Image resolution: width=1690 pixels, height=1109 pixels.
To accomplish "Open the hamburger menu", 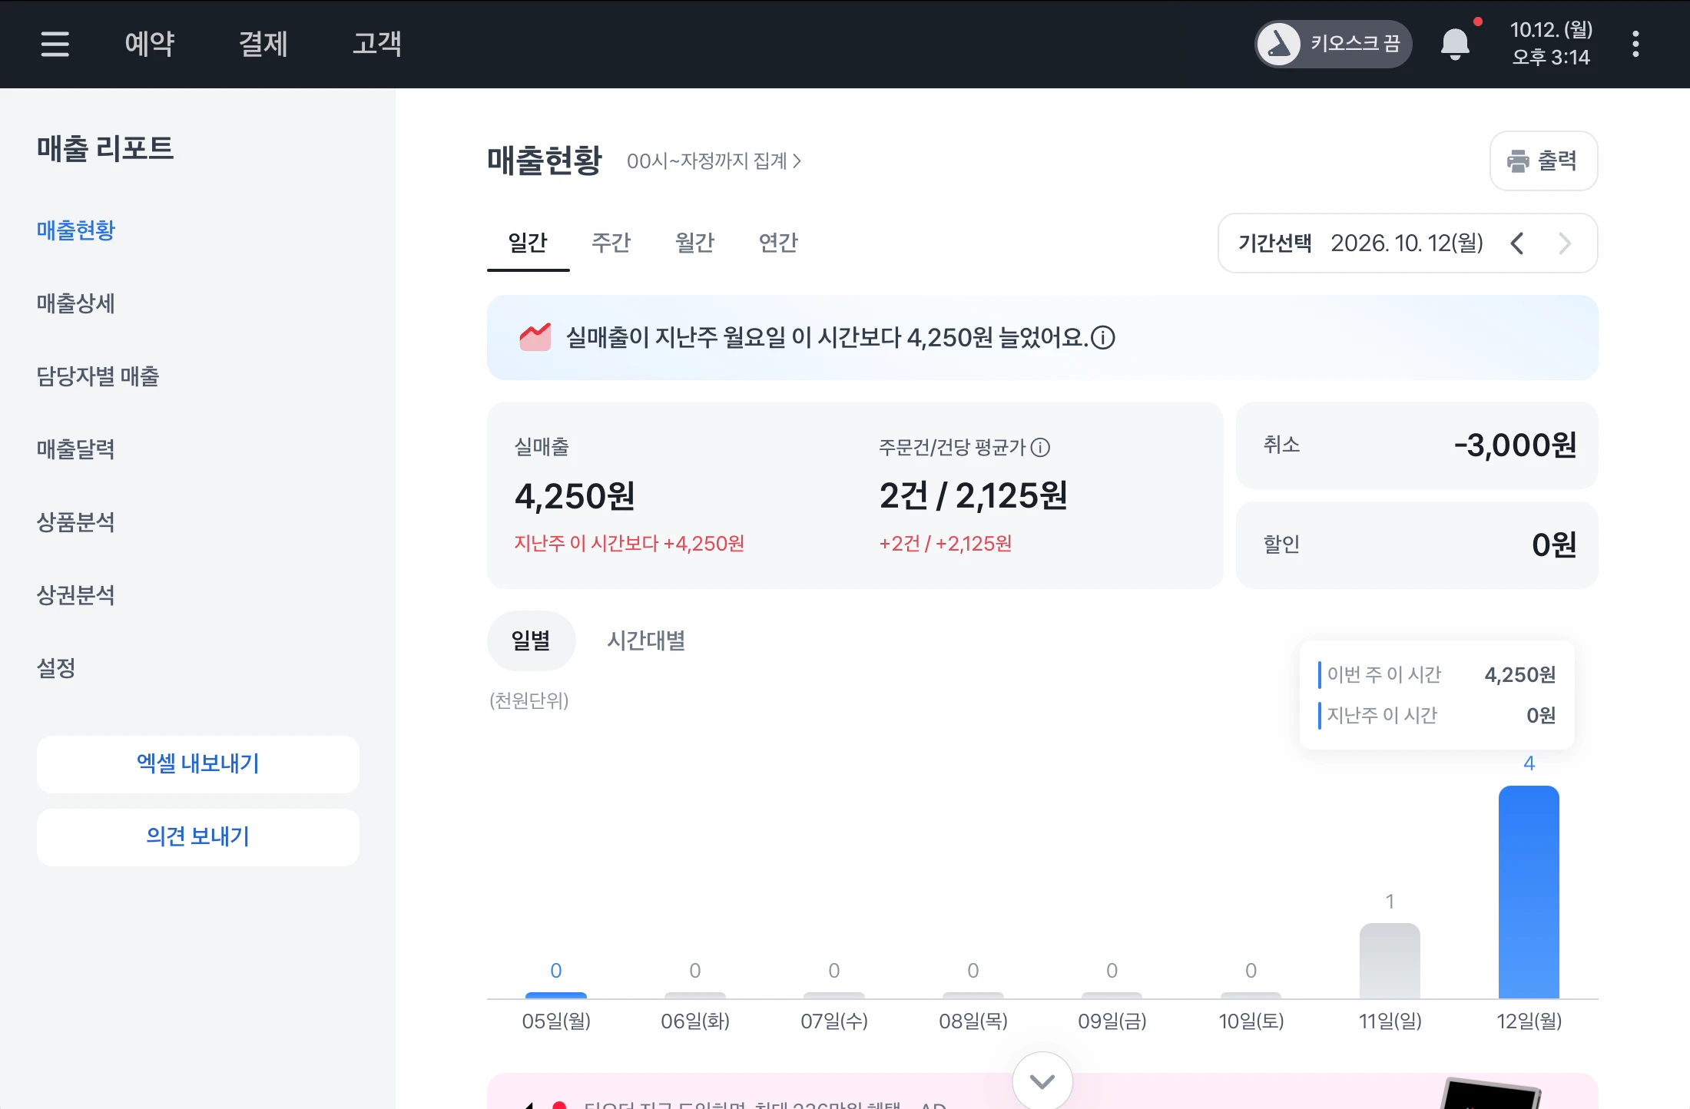I will (55, 44).
